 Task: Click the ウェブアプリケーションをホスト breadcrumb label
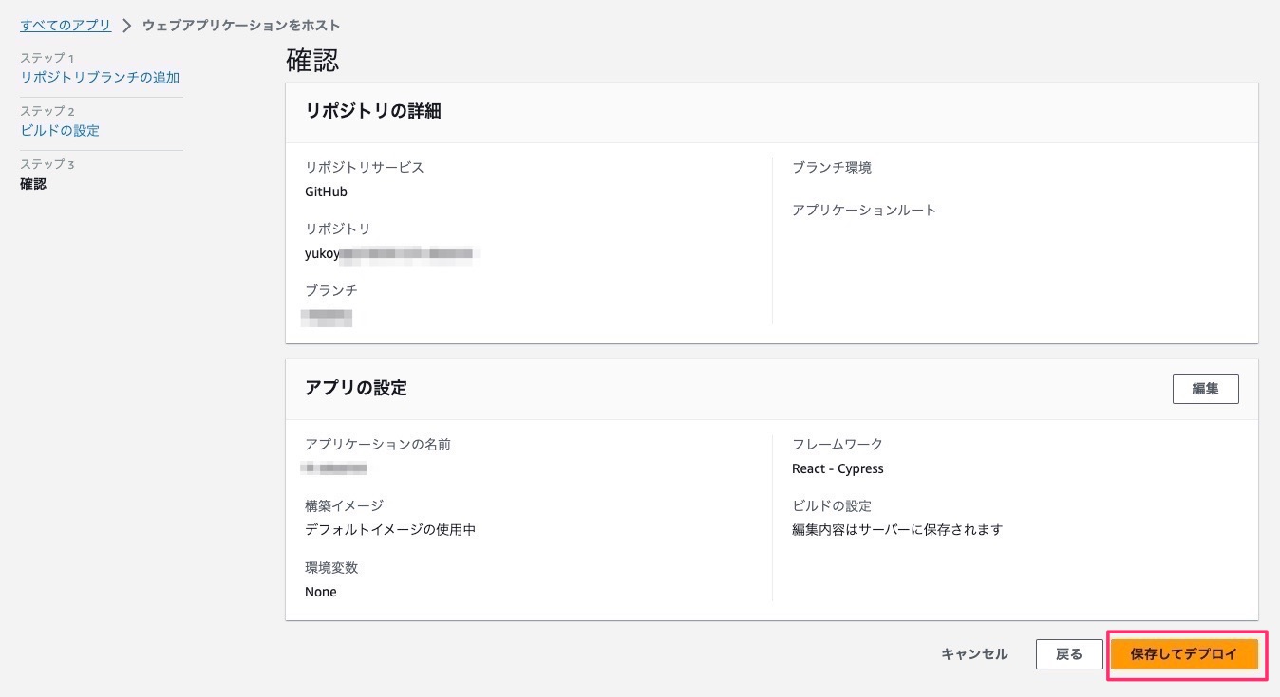[240, 28]
